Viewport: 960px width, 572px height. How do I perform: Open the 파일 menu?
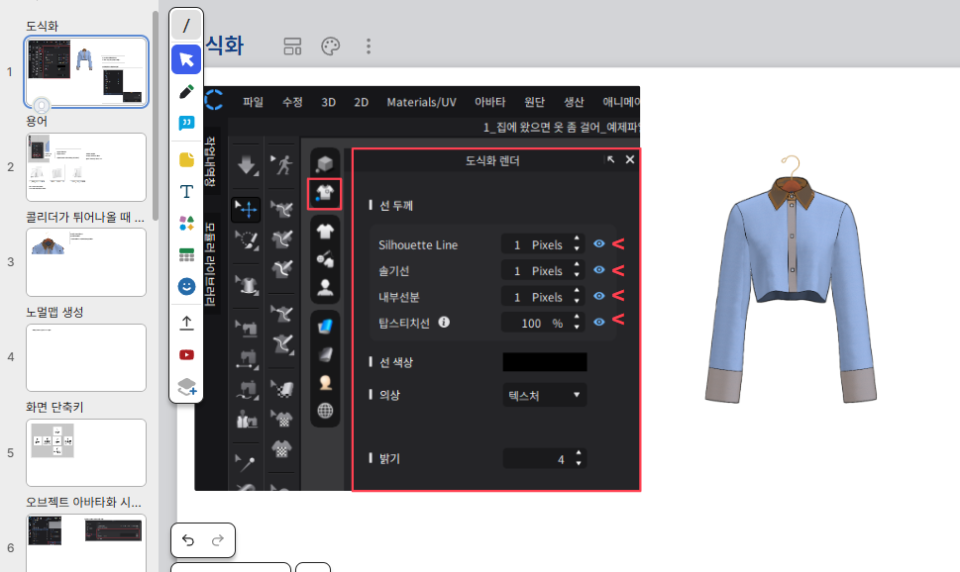pos(254,102)
